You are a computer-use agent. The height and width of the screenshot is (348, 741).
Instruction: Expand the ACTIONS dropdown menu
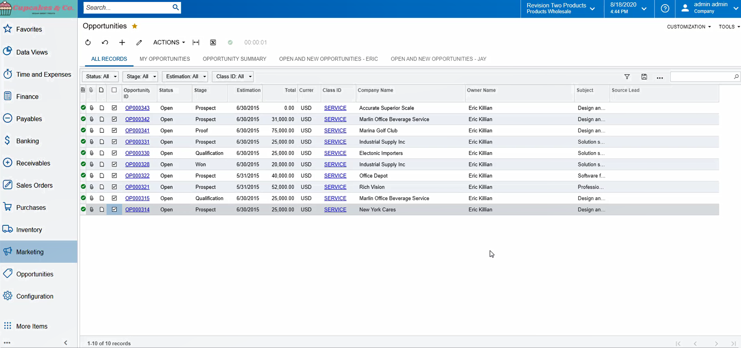pos(169,43)
